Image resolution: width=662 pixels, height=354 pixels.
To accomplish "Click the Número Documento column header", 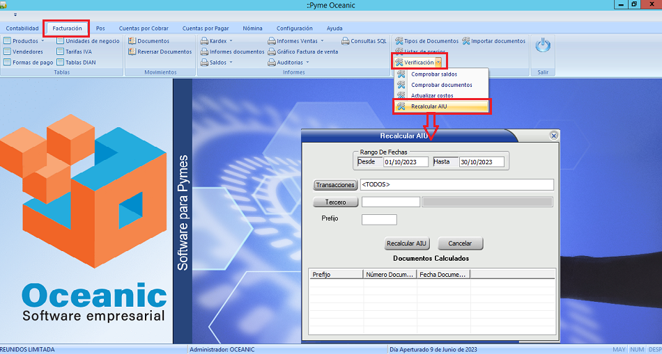I will point(390,274).
